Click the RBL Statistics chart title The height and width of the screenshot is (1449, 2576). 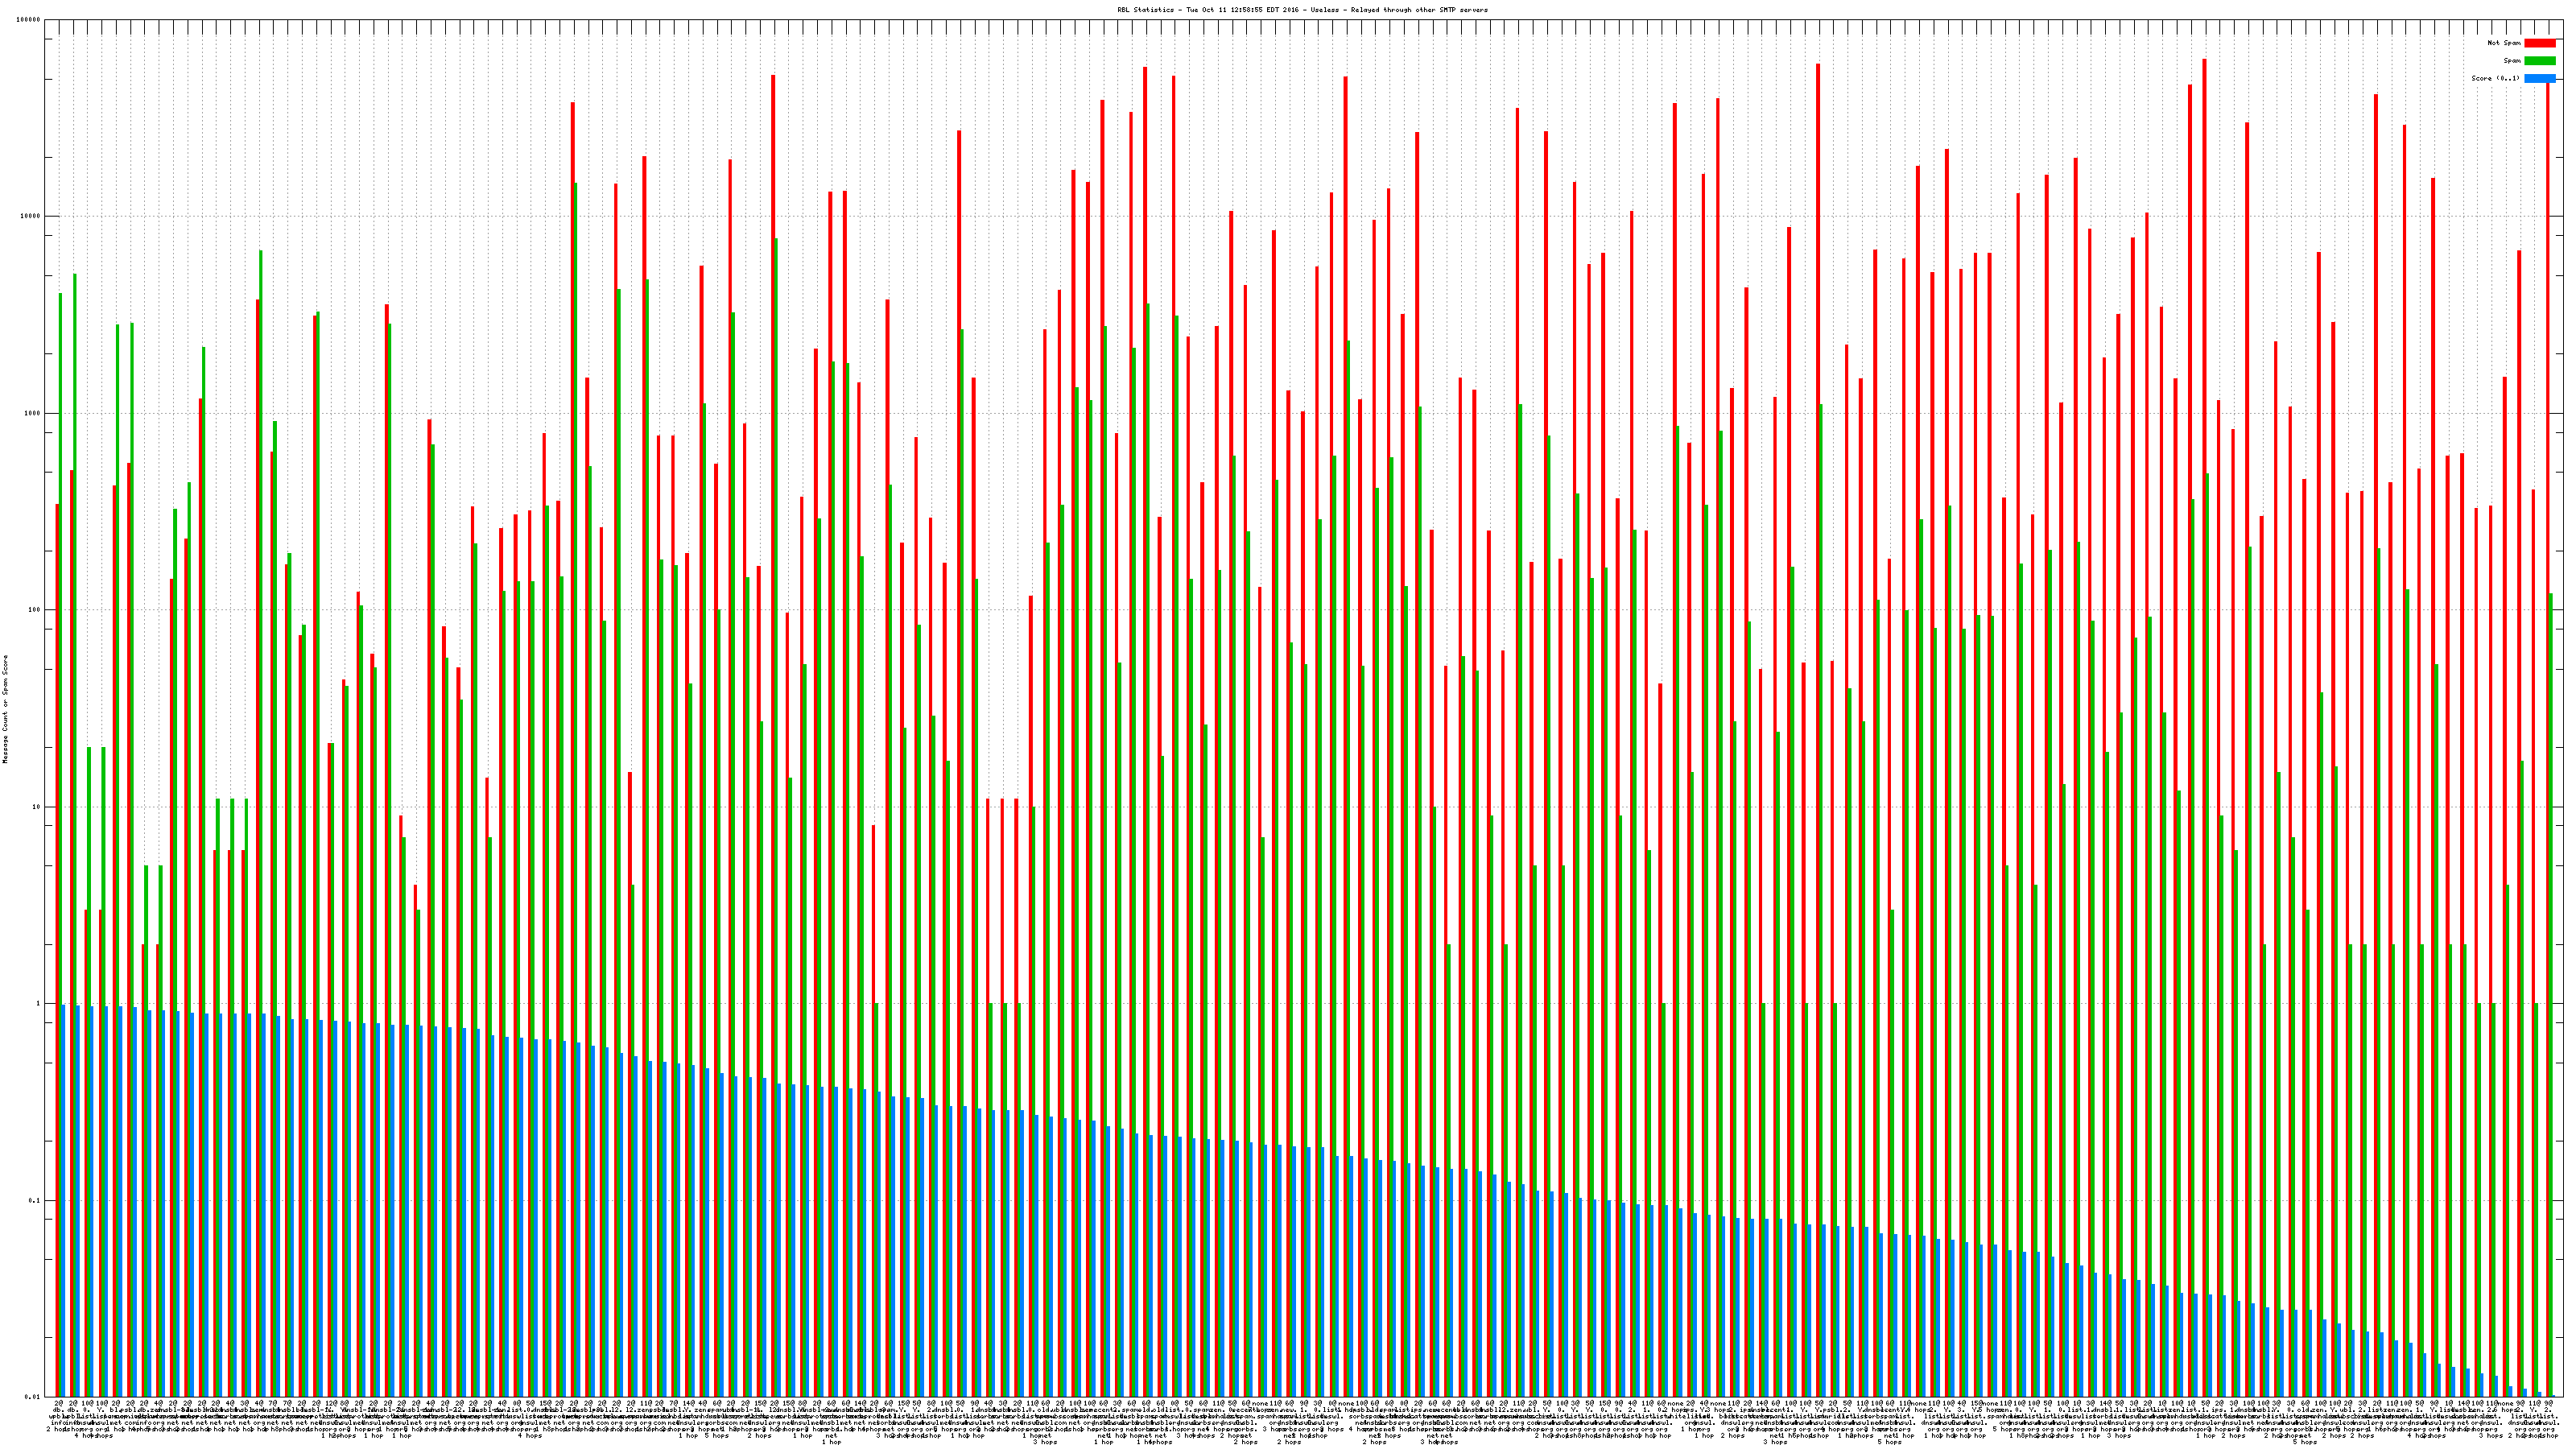[1302, 10]
